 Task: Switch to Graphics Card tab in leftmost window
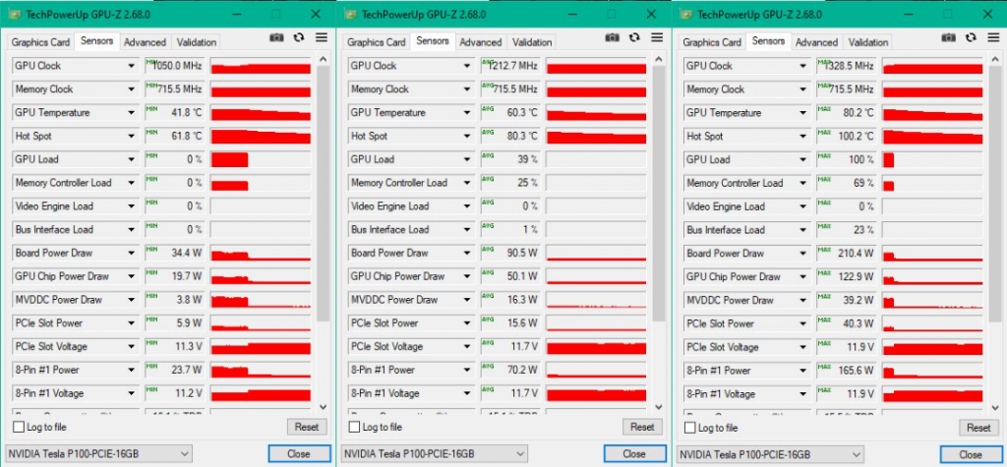pyautogui.click(x=40, y=42)
